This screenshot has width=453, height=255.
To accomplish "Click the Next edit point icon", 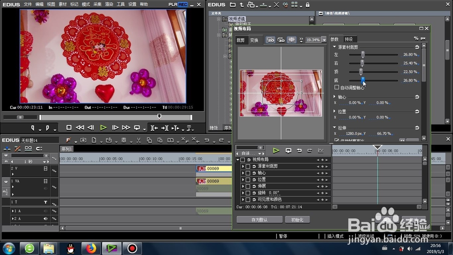I will (x=165, y=128).
